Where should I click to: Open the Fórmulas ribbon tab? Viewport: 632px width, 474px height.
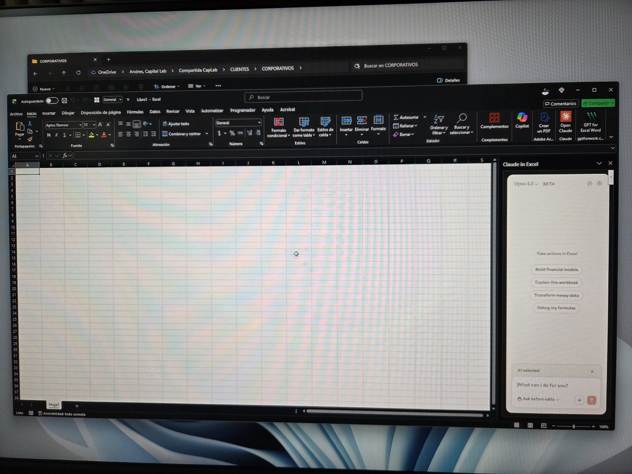[x=135, y=112]
